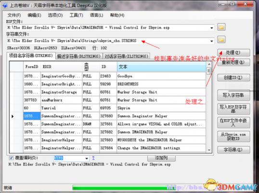
Task: Select the ImaginatorBright EDID cell
Action: pos(61,84)
